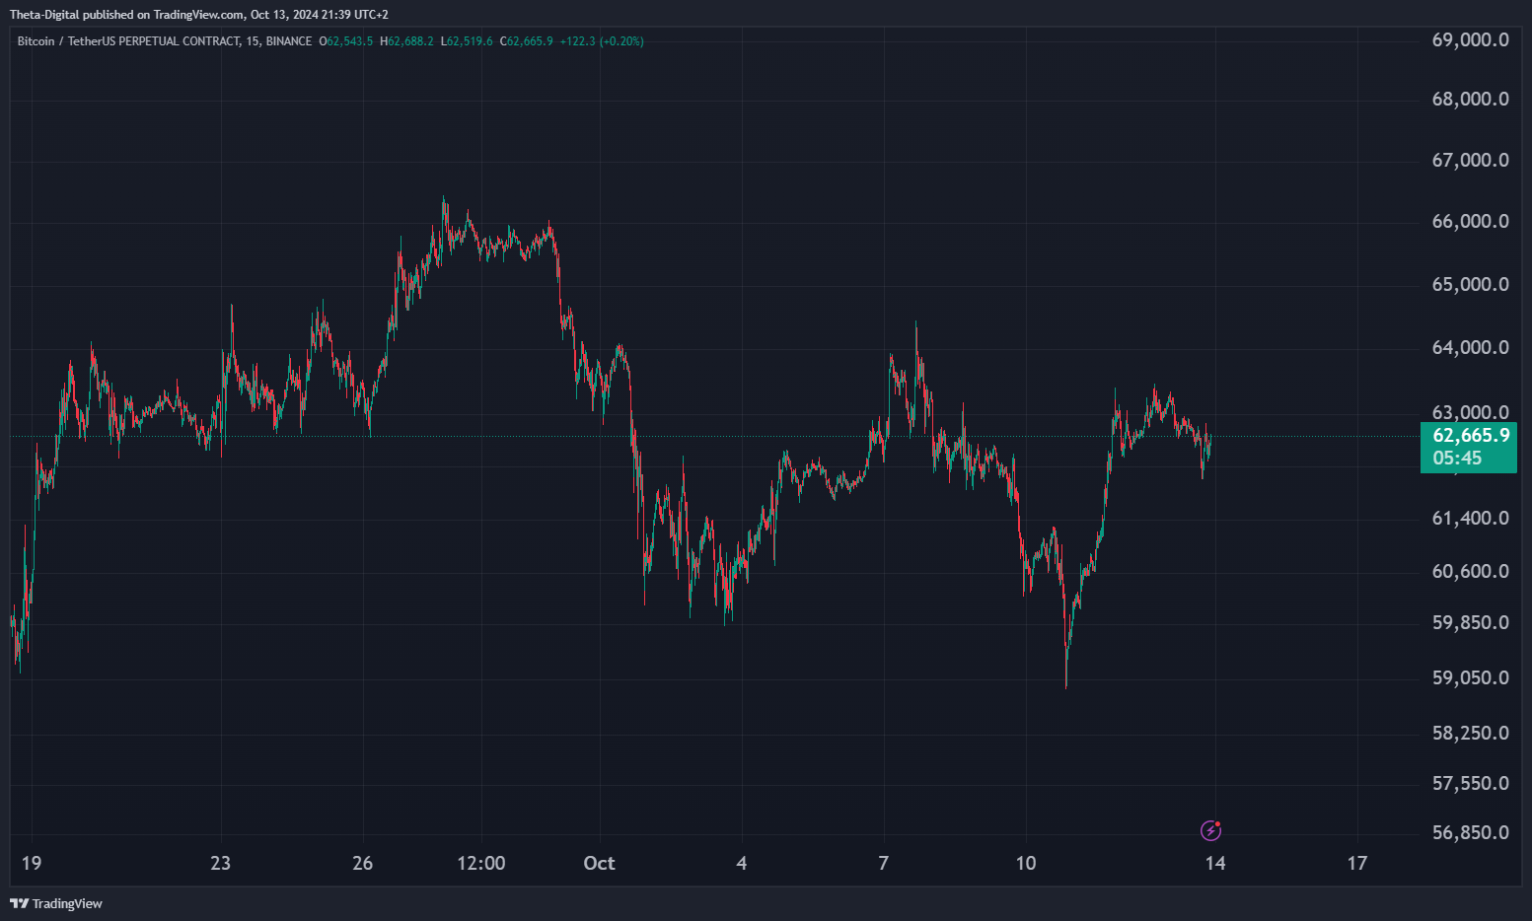
Task: Click the 61,400.0 price axis label
Action: 1470,518
